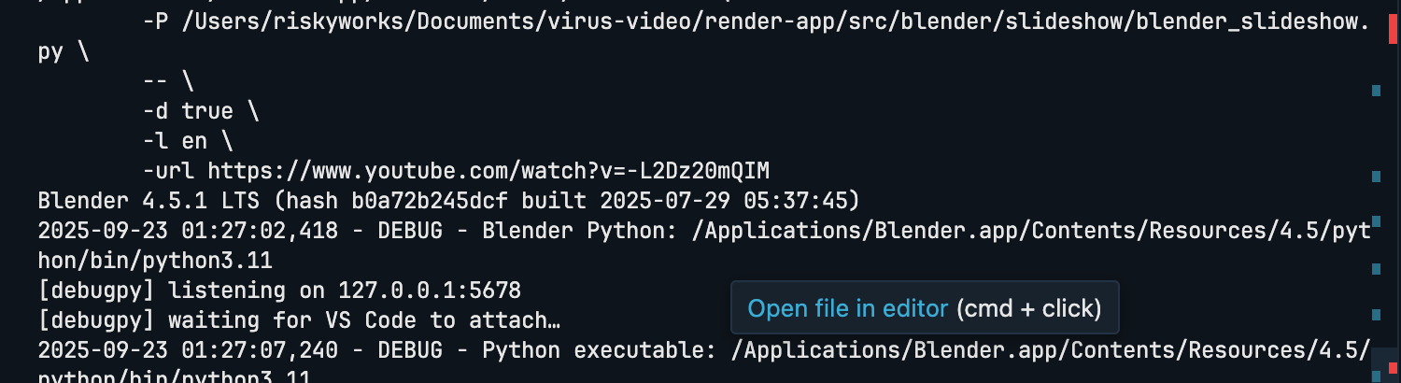Click the 'Open file in editor' tooltip link
Viewport: 1401px width, 383px height.
point(847,308)
